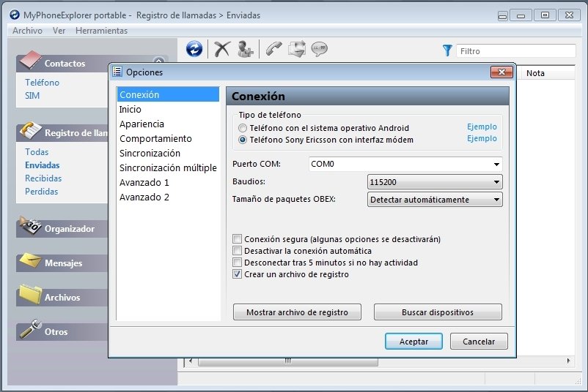The width and height of the screenshot is (588, 392).
Task: Open the Archivo menu
Action: click(x=27, y=31)
